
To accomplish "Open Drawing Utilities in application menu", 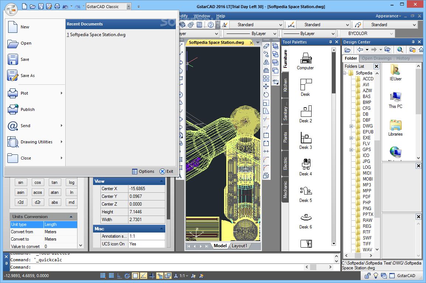I will pos(35,142).
